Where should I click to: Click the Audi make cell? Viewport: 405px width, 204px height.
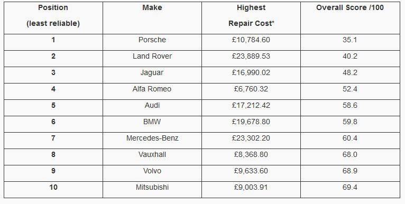pyautogui.click(x=152, y=108)
